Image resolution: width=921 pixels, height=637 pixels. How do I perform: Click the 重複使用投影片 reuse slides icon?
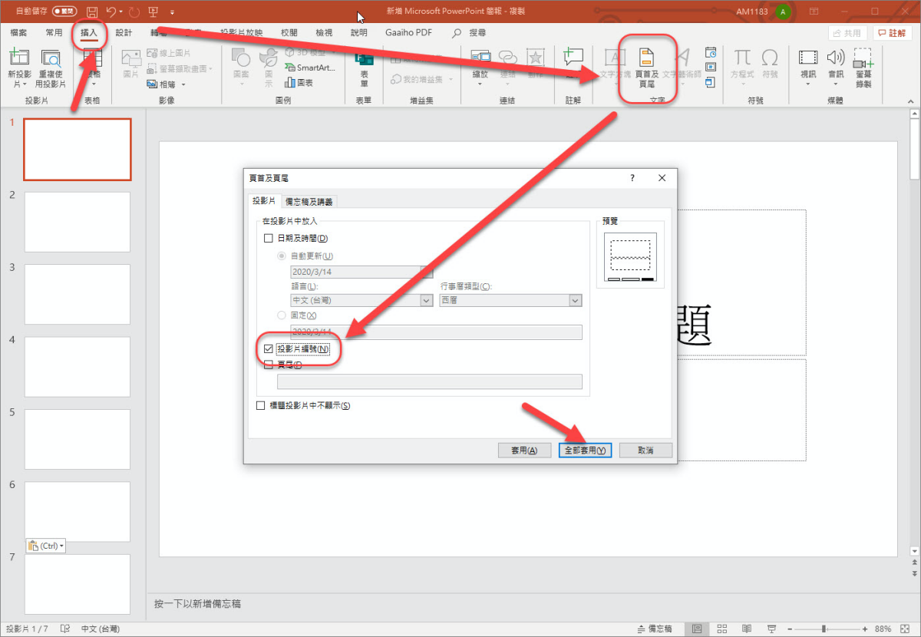click(51, 58)
